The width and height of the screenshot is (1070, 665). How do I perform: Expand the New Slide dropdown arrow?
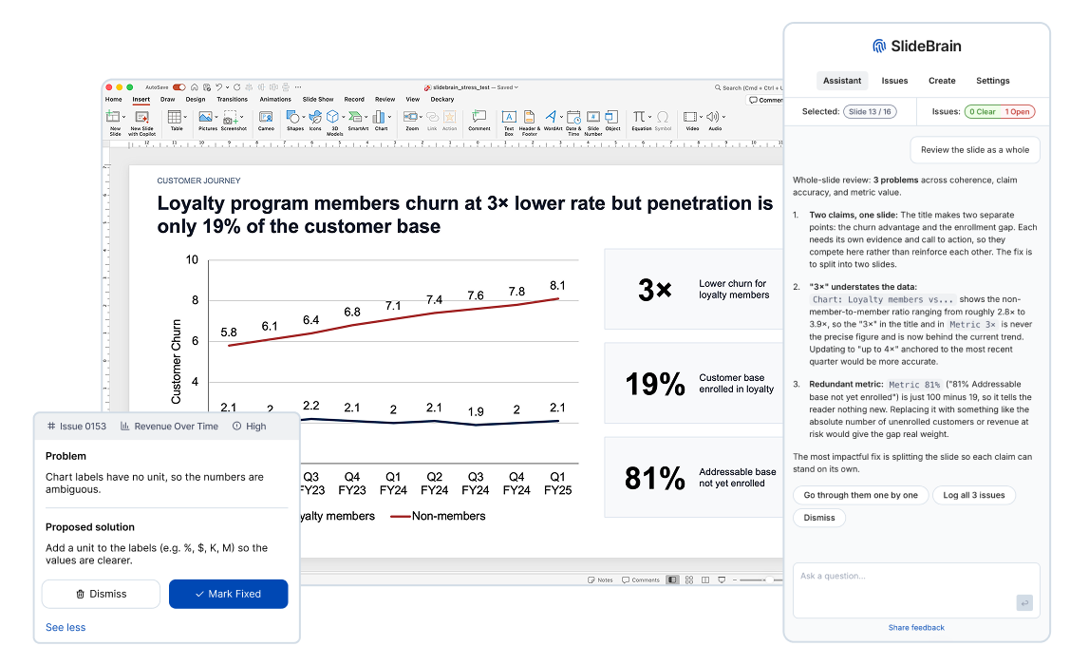coord(123,117)
